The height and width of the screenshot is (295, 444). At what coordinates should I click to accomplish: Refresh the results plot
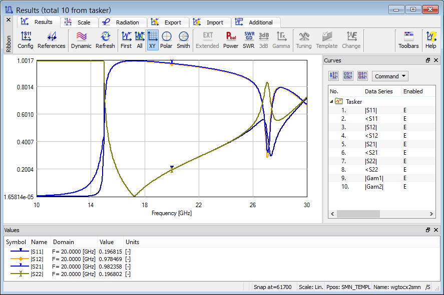[x=105, y=40]
